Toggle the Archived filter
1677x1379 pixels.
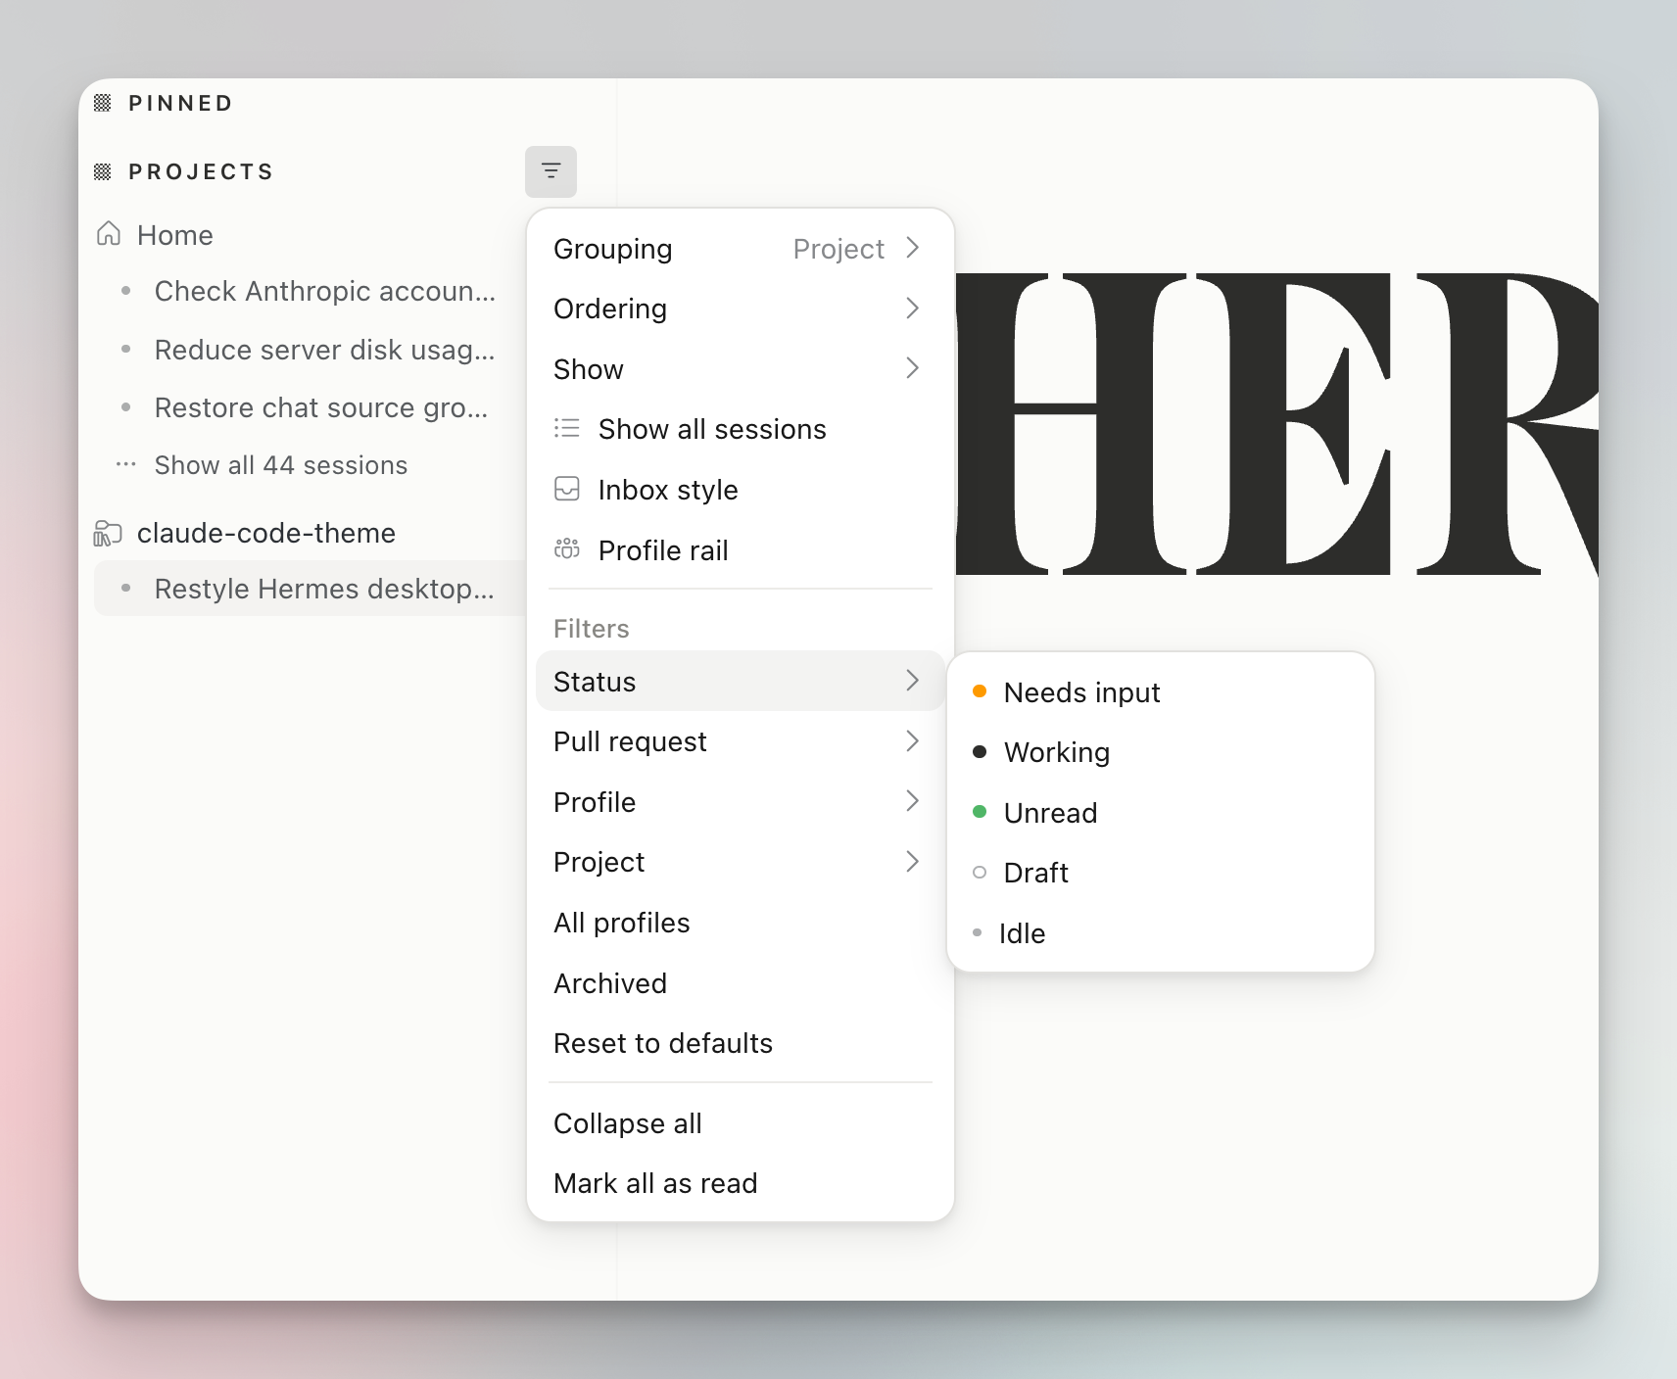coord(741,983)
